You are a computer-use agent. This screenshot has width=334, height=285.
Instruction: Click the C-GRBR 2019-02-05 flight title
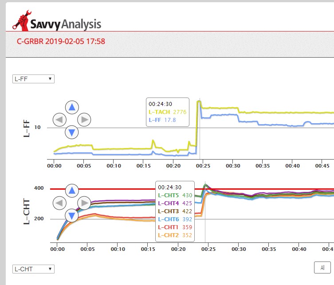pyautogui.click(x=61, y=42)
